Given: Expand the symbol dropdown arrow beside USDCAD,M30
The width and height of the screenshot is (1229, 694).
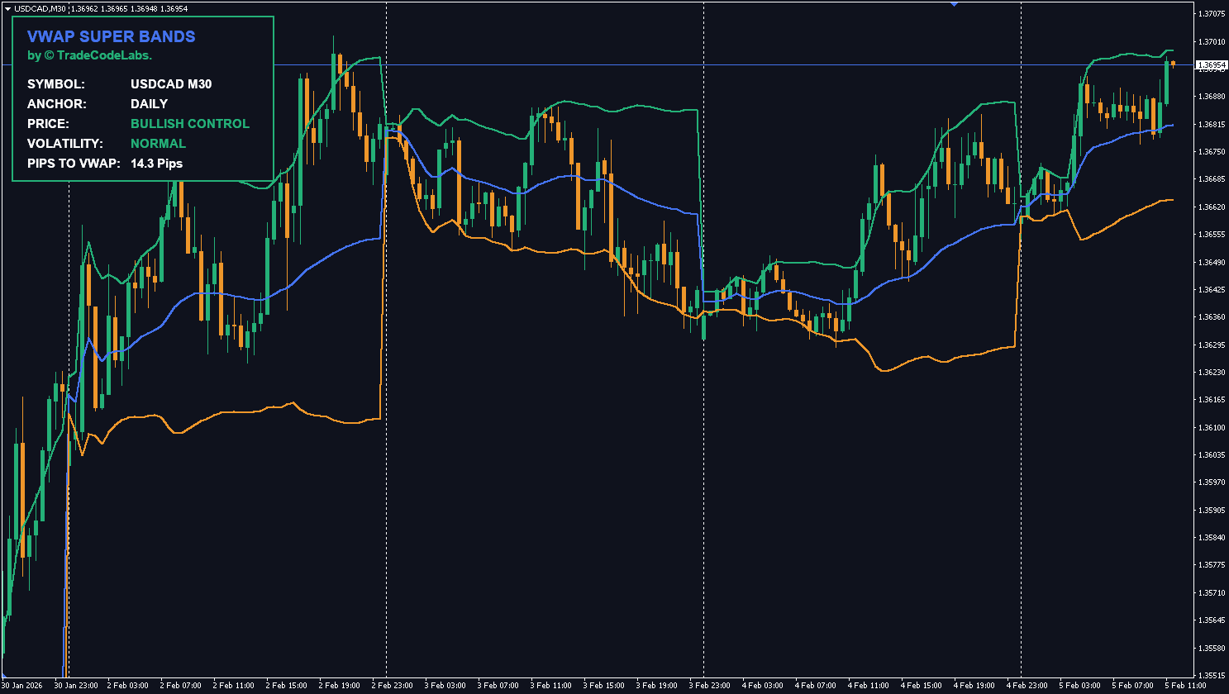Looking at the screenshot, I should coord(8,7).
